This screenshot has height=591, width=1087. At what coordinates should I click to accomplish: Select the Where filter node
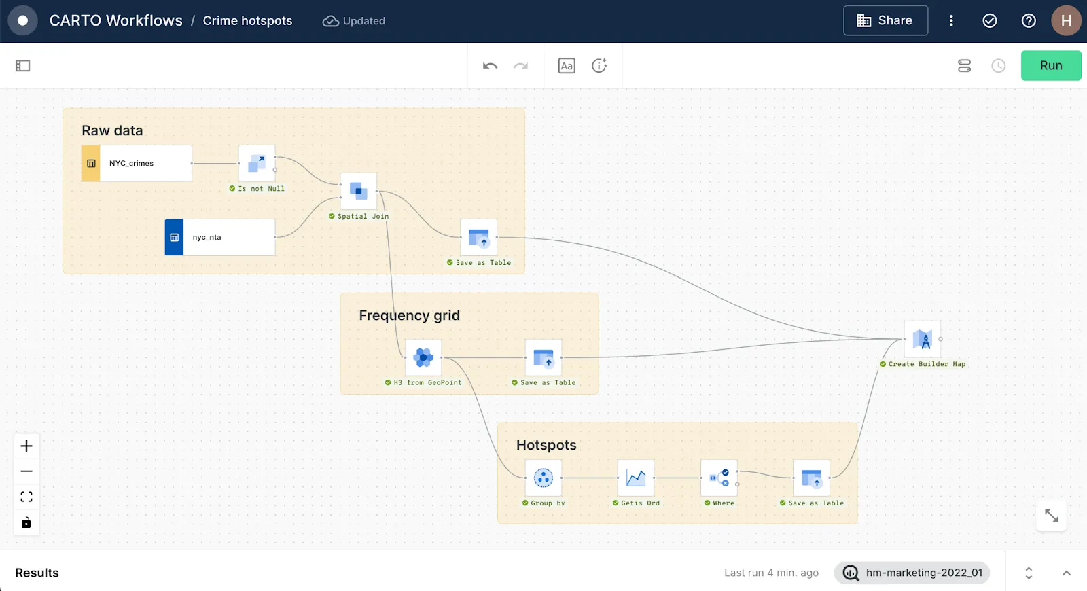(719, 478)
